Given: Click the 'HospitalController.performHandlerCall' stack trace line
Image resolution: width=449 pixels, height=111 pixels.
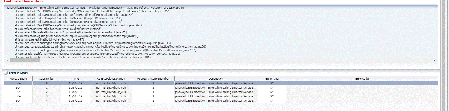Looking at the screenshot, I should coord(74,15).
